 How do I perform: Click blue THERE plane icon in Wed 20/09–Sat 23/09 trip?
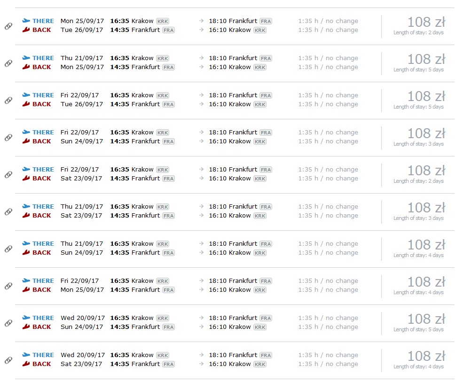coord(26,355)
